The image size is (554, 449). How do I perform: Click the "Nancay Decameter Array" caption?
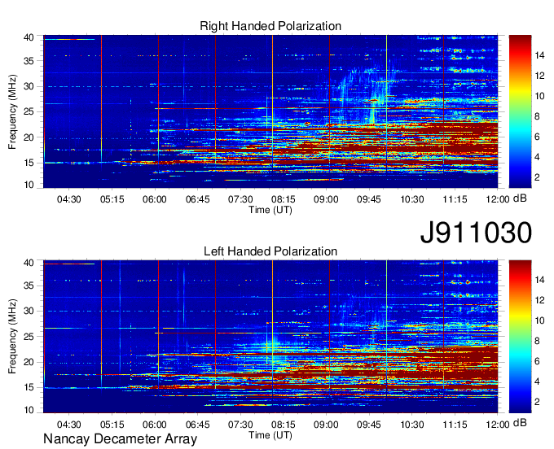120,439
